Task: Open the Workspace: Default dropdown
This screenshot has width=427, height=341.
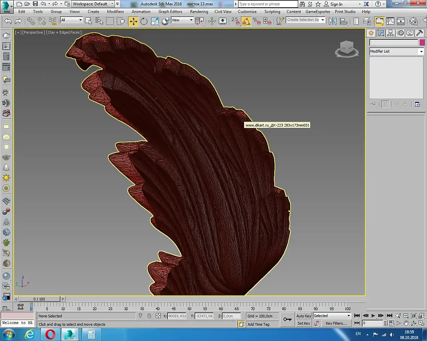Action: click(x=93, y=4)
